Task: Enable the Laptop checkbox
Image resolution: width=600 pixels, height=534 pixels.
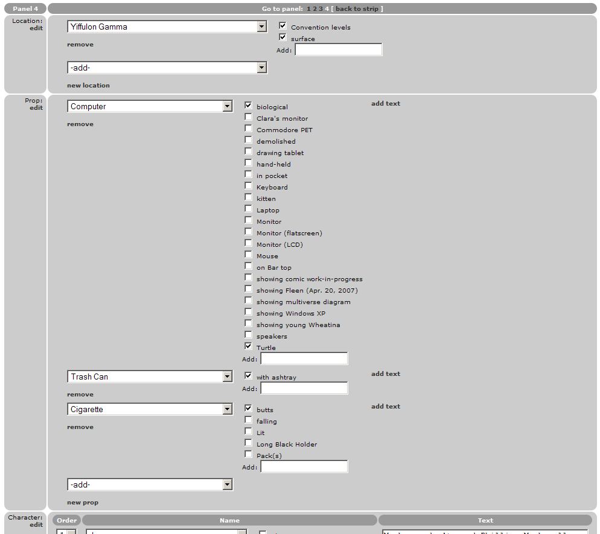Action: point(248,209)
